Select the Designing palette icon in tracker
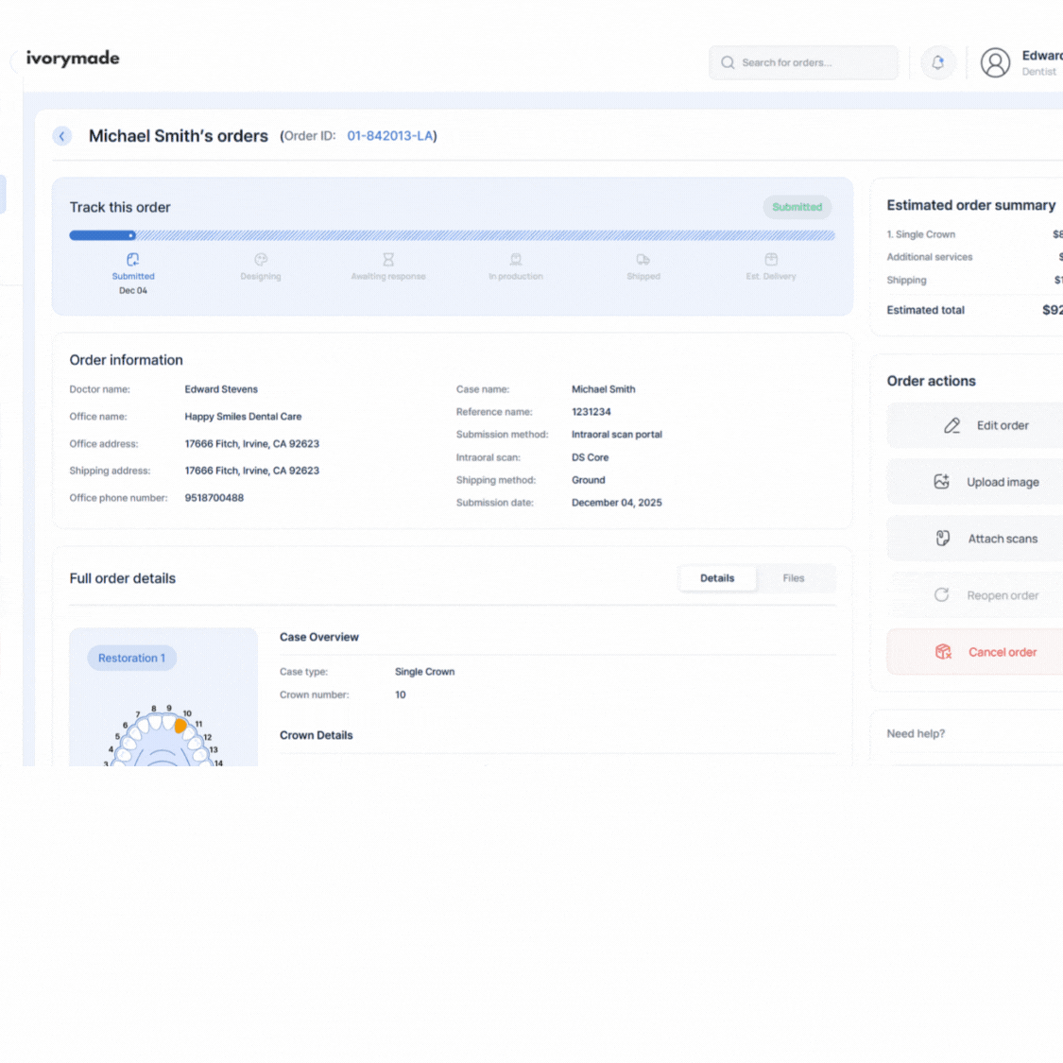 (260, 258)
